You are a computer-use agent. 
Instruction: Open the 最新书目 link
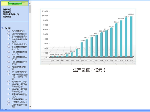point(7,17)
